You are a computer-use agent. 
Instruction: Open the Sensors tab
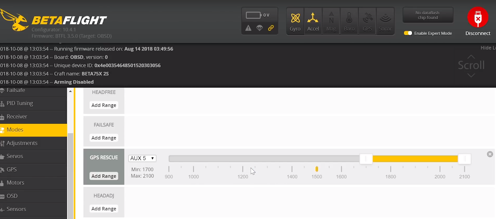(33, 209)
